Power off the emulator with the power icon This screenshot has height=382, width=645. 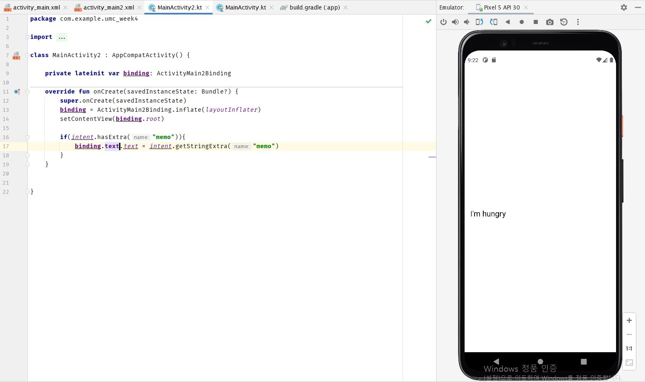tap(444, 22)
